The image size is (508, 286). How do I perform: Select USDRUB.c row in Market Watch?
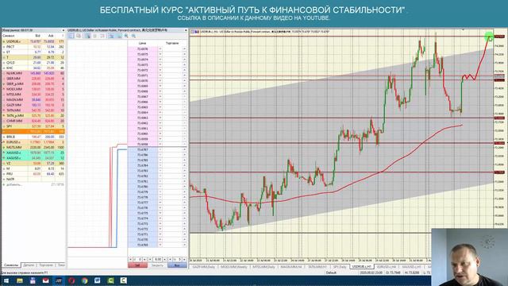(33, 41)
